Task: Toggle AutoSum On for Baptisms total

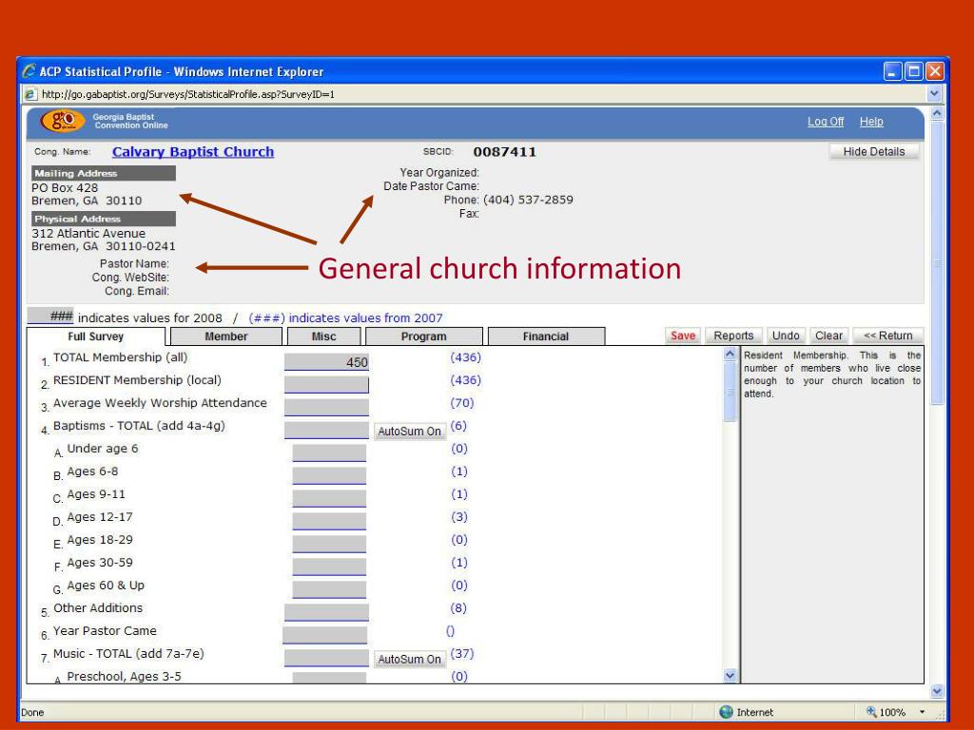Action: click(x=410, y=431)
